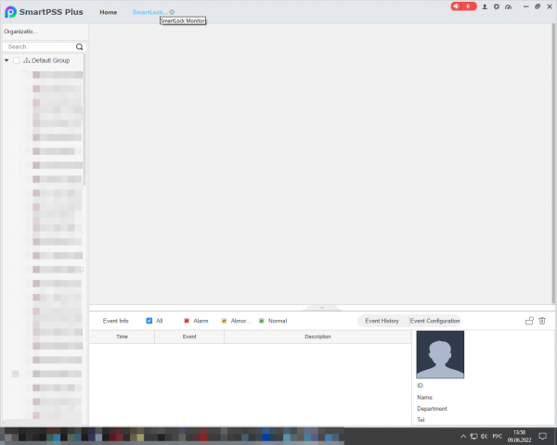557x445 pixels.
Task: Collapse the Default Group tree node
Action: (x=6, y=60)
